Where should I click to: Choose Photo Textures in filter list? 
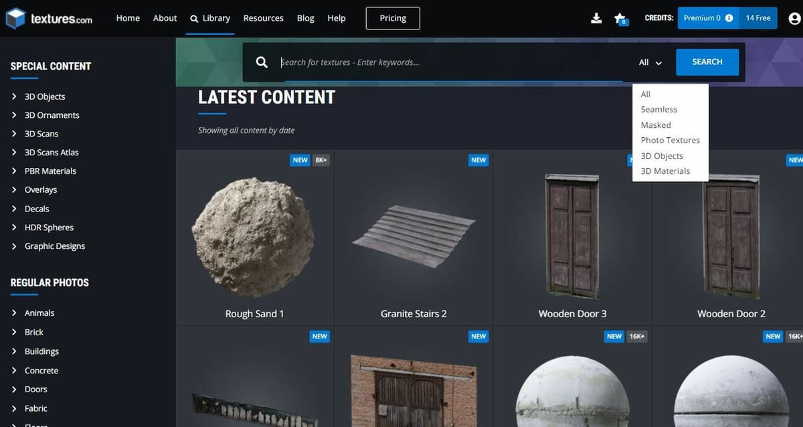pos(670,140)
